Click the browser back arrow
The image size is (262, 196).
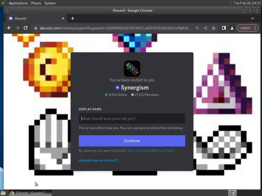click(9, 28)
